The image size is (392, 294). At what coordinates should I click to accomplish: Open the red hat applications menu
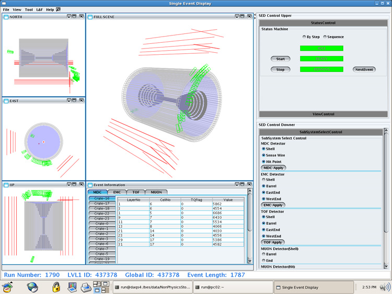pos(8,287)
